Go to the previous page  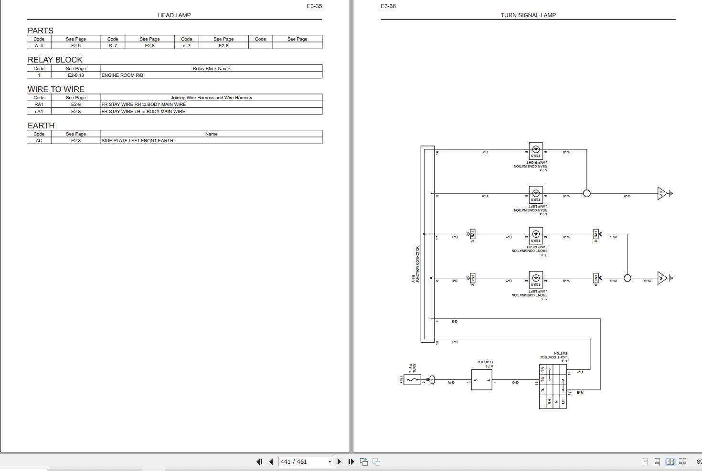click(271, 461)
